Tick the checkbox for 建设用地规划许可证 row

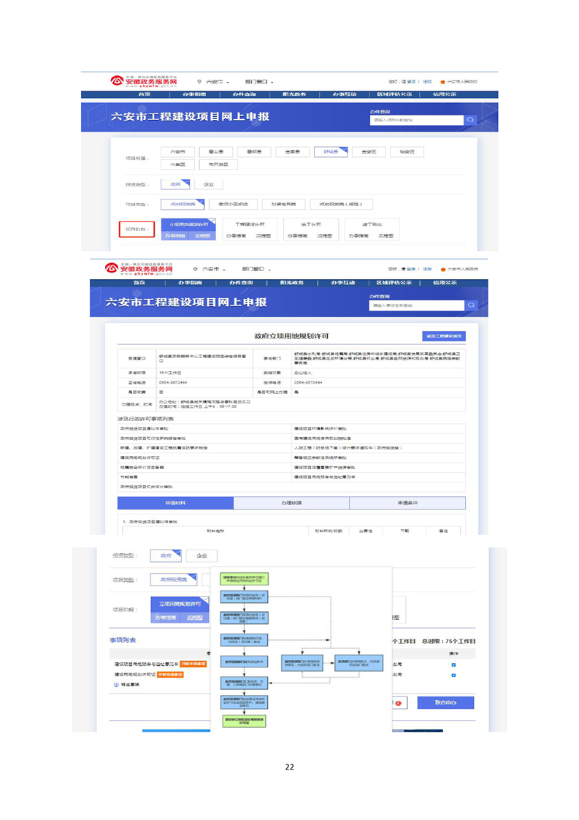tap(453, 675)
